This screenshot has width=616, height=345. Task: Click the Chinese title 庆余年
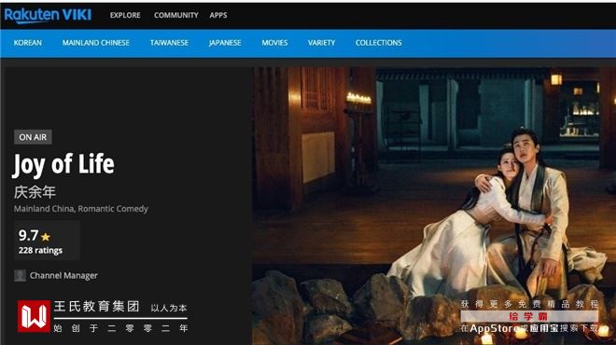click(35, 192)
